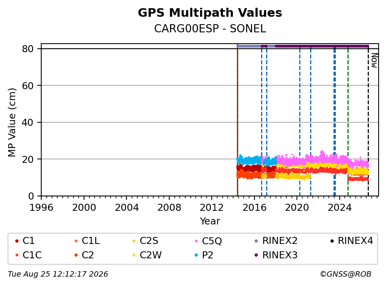Click the C2 legend orange dot
Image resolution: width=386 pixels, height=286 pixels.
pyautogui.click(x=76, y=255)
